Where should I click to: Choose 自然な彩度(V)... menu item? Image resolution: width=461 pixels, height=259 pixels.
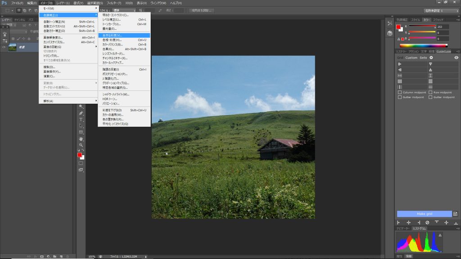(124, 35)
